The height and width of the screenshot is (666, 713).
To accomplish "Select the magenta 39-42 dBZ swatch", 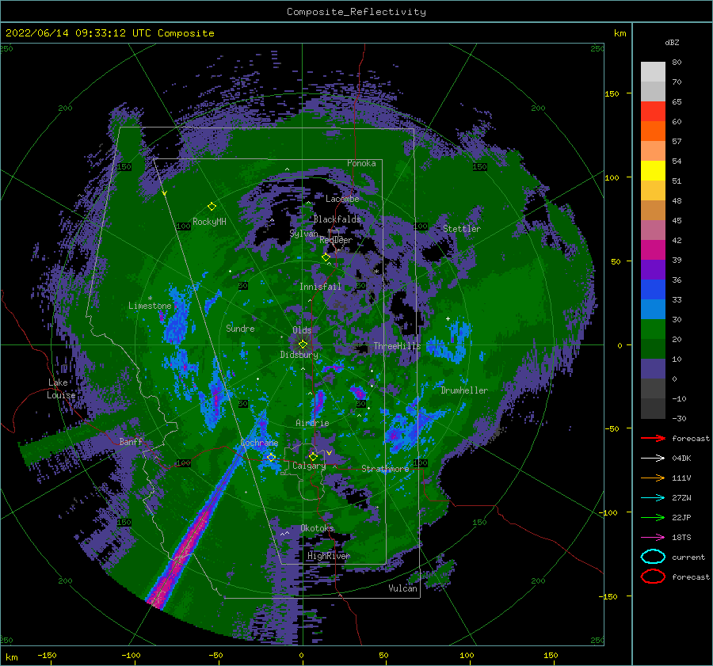I will point(653,250).
